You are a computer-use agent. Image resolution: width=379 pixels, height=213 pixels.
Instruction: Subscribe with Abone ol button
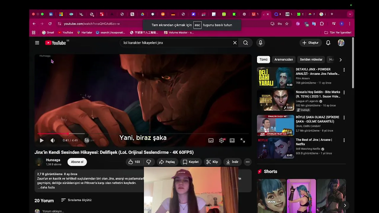pyautogui.click(x=77, y=162)
